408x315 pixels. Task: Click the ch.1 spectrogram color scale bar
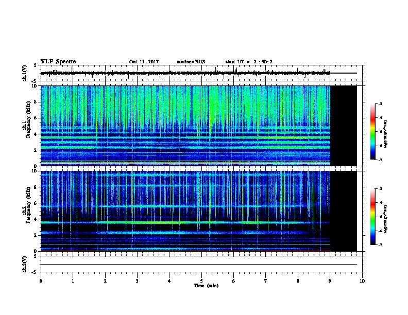point(372,132)
